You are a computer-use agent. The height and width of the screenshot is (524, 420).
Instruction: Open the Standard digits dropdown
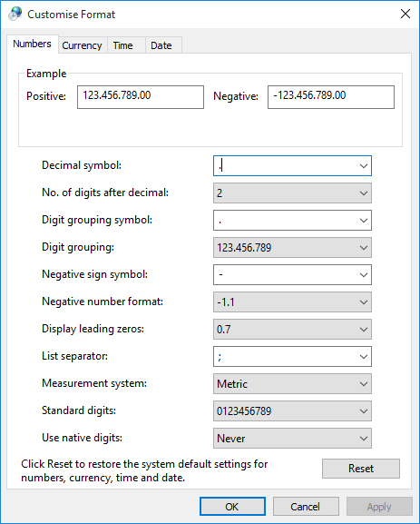tap(292, 411)
